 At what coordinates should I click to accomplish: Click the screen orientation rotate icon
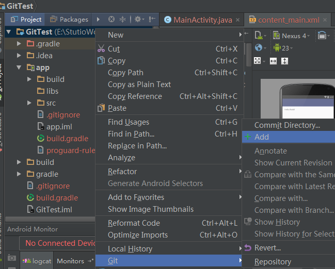(x=323, y=36)
